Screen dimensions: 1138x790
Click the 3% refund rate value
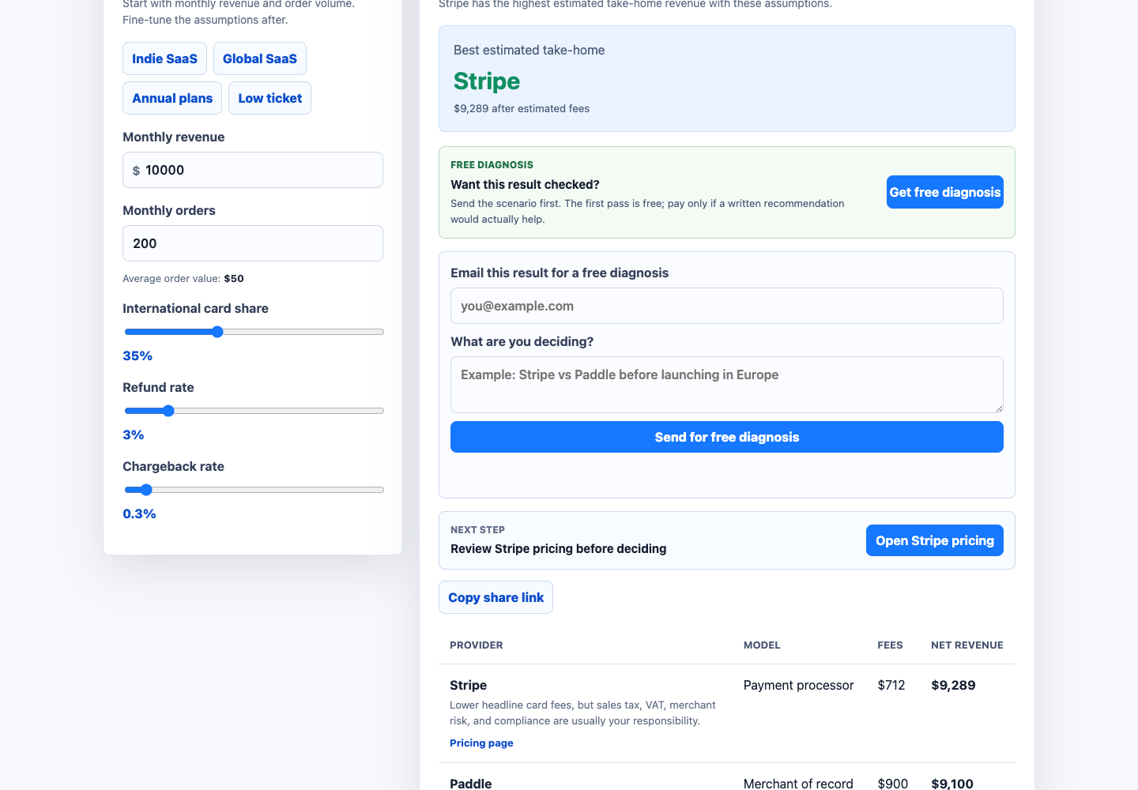pos(134,434)
